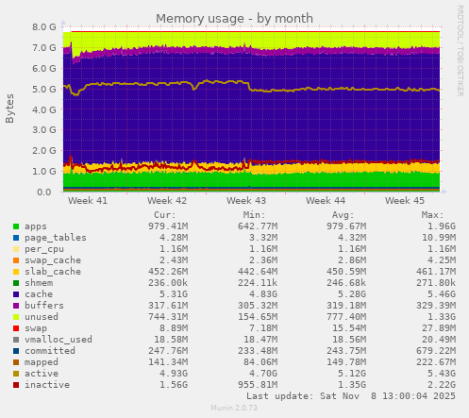Viewport: 469px width, 418px height.
Task: Click the 'Min:' column header
Action: pyautogui.click(x=254, y=215)
